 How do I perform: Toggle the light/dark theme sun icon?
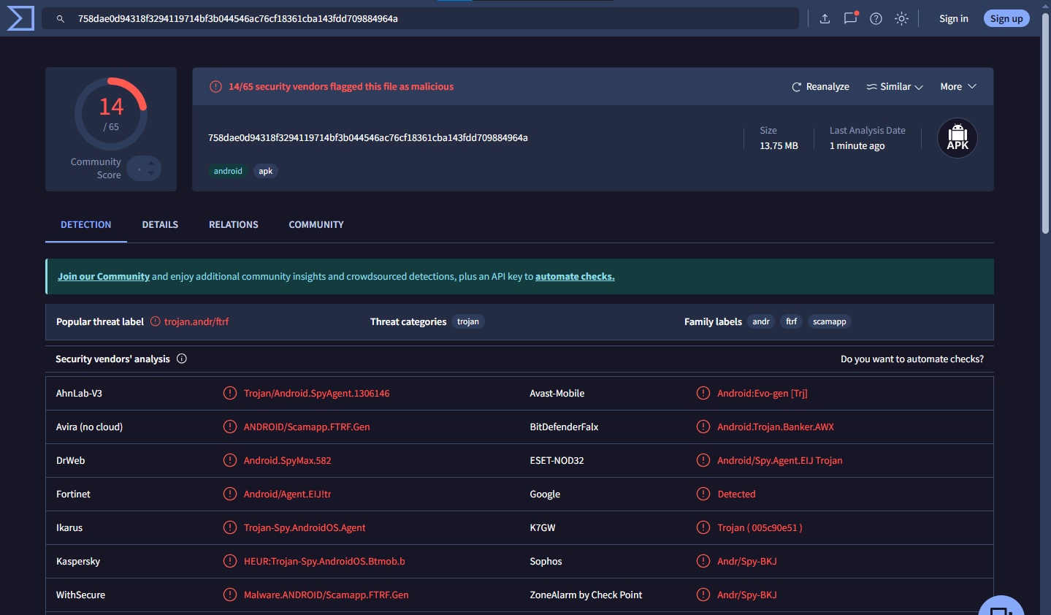point(901,19)
